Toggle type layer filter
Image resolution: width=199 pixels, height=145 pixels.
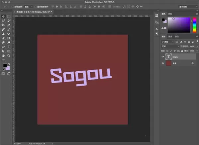point(185,42)
